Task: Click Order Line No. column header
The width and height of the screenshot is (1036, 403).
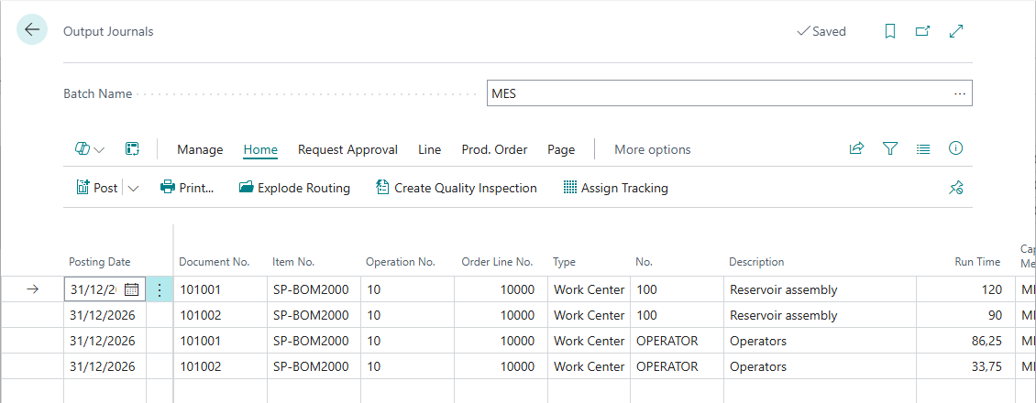Action: 497,262
